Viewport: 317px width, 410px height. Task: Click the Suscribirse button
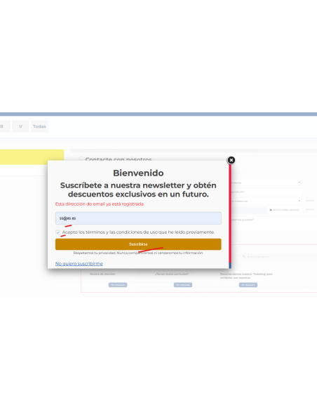tap(138, 244)
